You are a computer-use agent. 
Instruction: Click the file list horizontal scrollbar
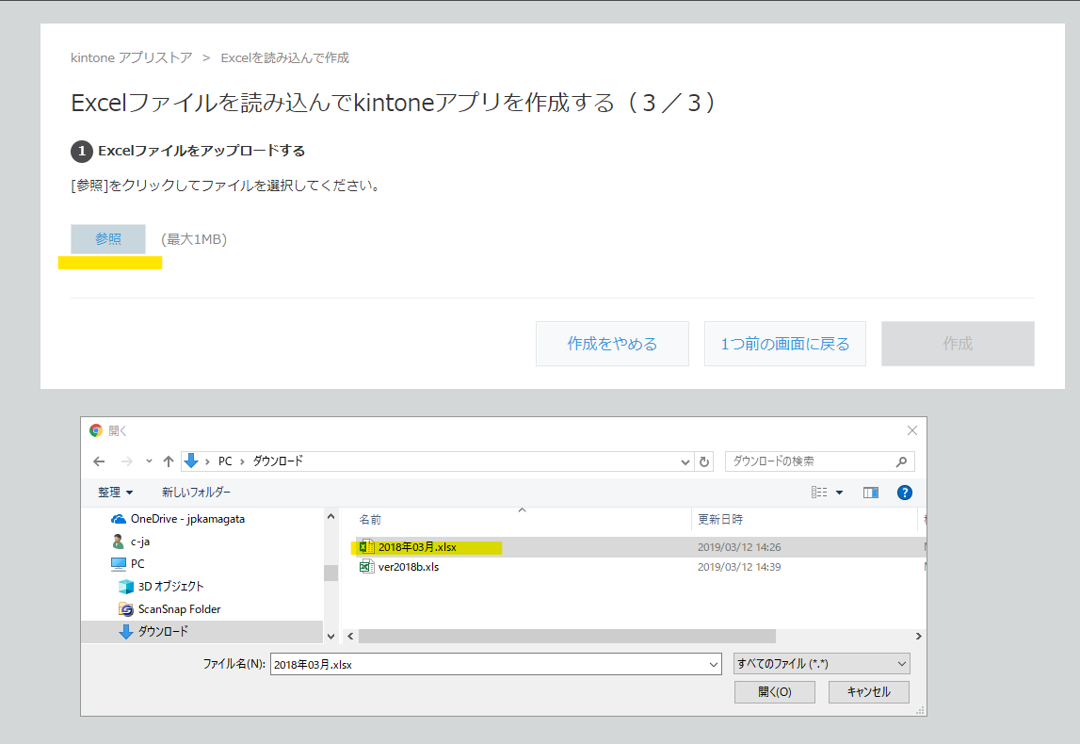(x=567, y=636)
